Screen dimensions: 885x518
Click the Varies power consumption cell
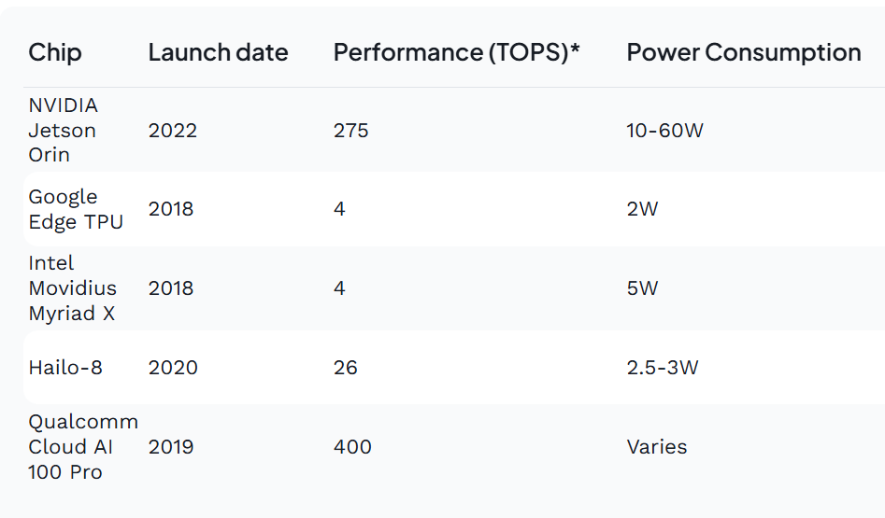pos(657,447)
